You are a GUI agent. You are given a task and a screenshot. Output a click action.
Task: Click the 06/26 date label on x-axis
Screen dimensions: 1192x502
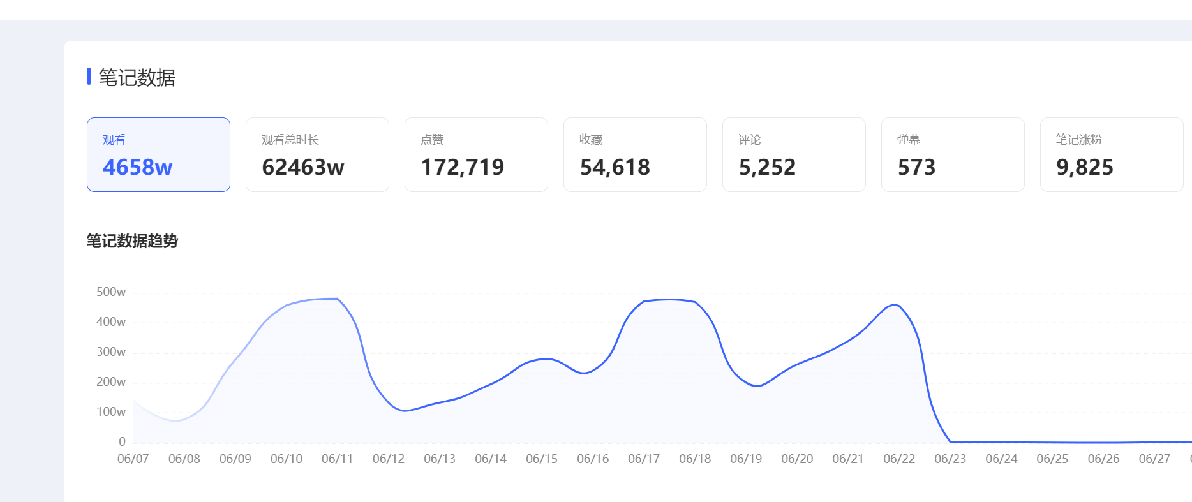pos(1103,459)
